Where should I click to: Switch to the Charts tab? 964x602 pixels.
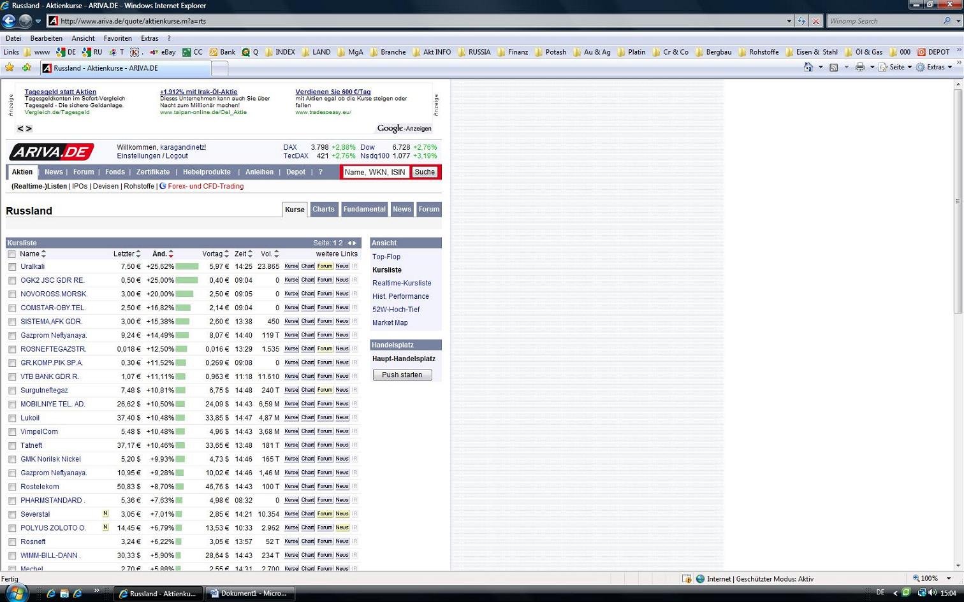click(323, 209)
